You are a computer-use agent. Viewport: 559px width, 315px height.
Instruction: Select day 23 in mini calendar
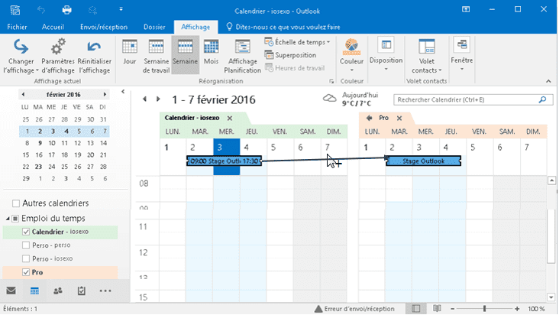[x=38, y=167]
